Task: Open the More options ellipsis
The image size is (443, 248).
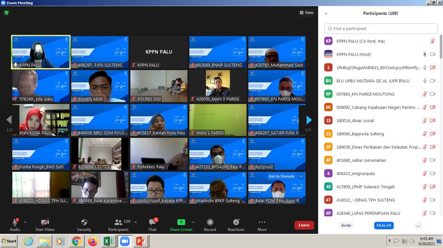Action: click(262, 222)
